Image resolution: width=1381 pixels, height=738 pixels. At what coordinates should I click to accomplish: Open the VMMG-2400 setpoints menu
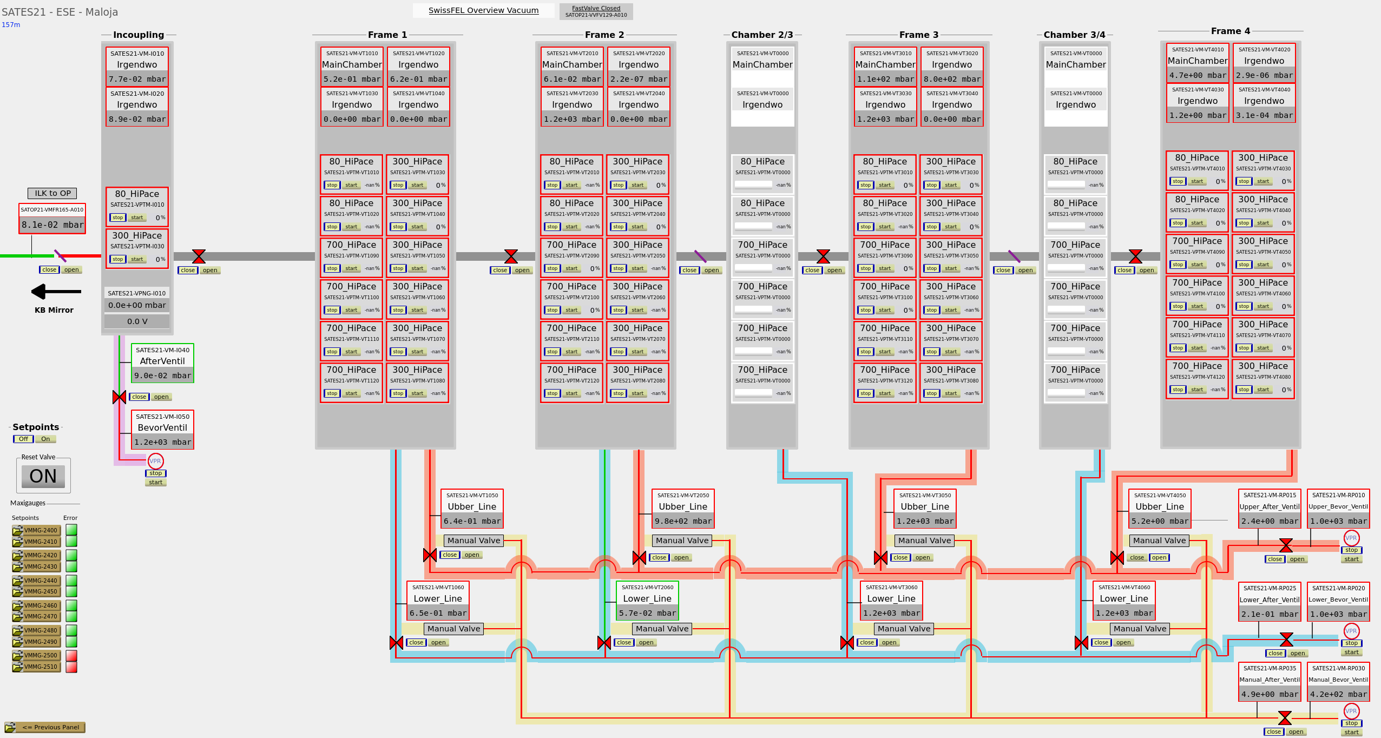point(36,530)
